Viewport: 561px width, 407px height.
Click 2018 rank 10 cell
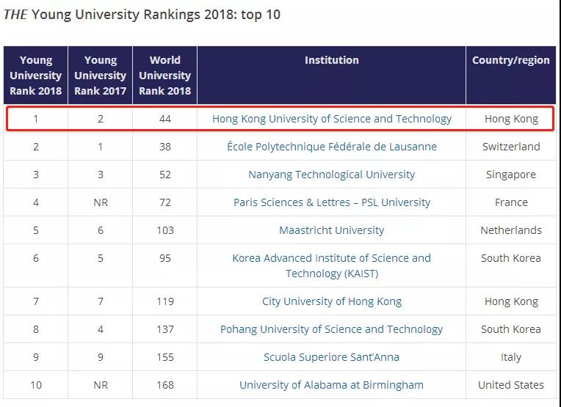[36, 385]
